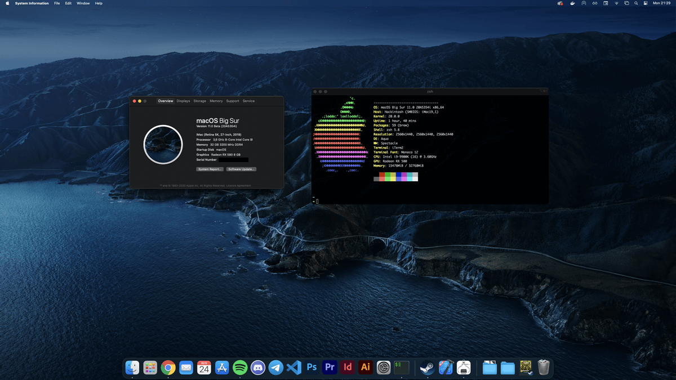Click the terminal CPU: Intel i9-9900K line

[404, 157]
